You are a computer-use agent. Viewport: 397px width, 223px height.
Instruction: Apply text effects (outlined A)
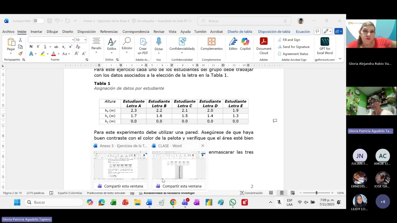pyautogui.click(x=31, y=54)
